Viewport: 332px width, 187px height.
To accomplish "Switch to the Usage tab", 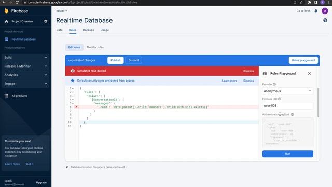I will click(x=105, y=30).
